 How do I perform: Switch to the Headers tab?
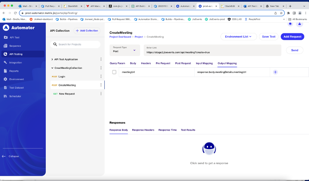(x=146, y=63)
